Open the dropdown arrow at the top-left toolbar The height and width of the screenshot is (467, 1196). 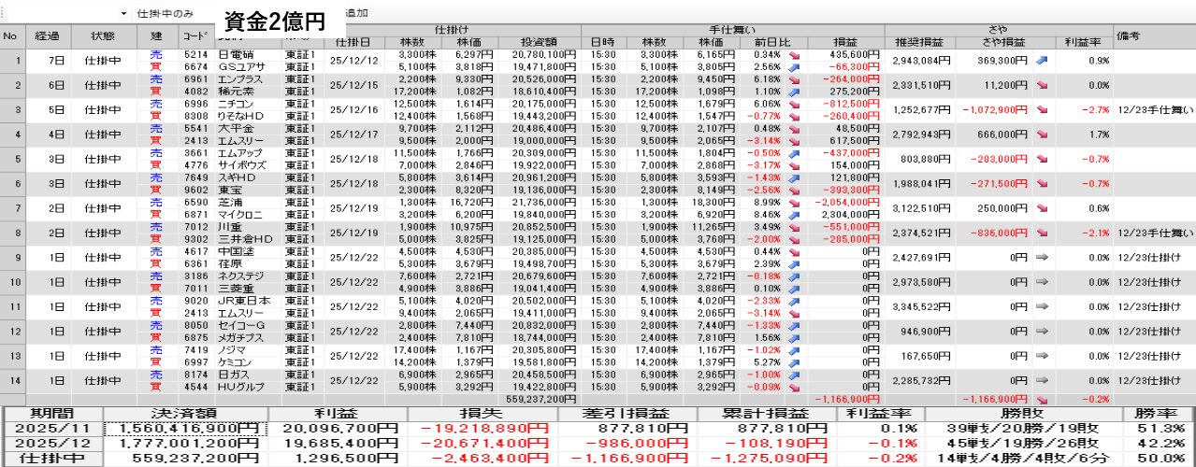123,14
